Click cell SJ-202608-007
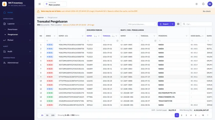Image resolution: width=215 pixels, height=120 pixels. coord(127,93)
